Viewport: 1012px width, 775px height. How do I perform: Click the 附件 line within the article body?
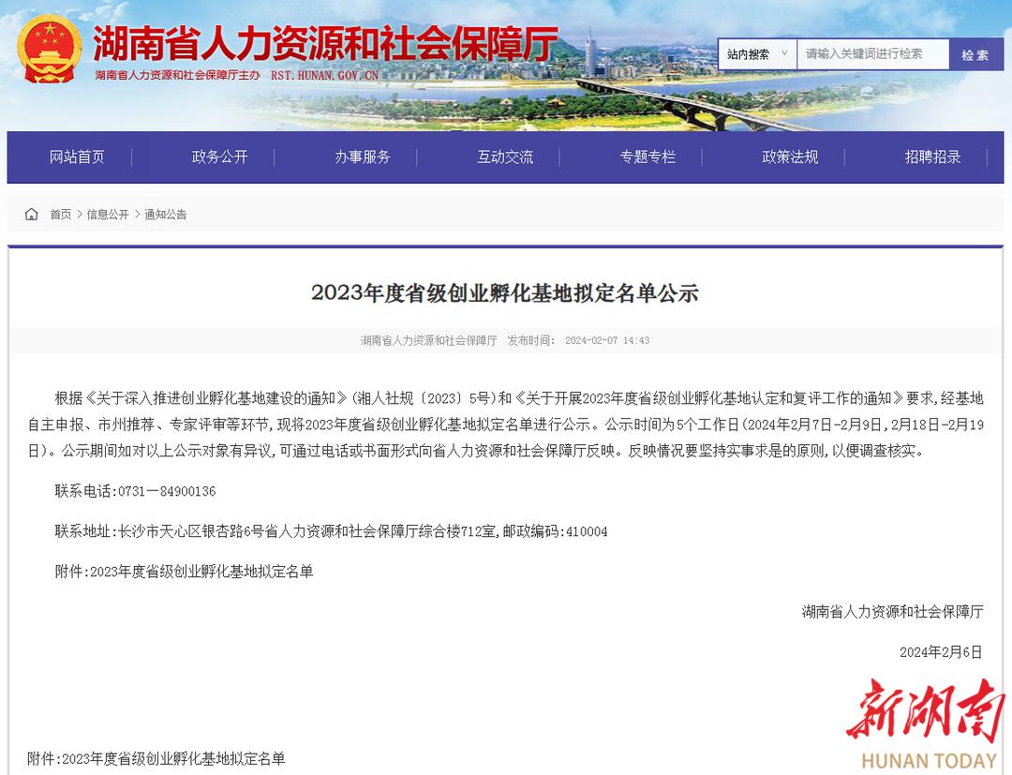(184, 571)
